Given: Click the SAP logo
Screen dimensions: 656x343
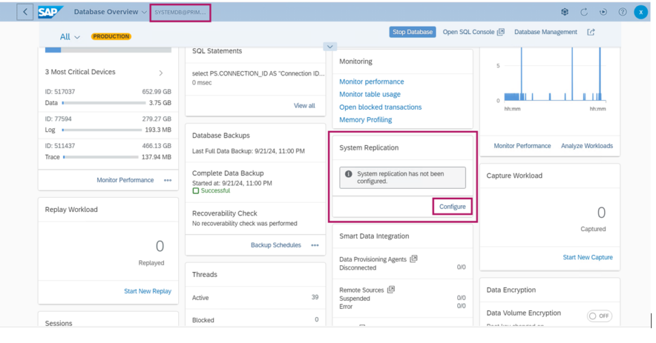Looking at the screenshot, I should point(50,12).
